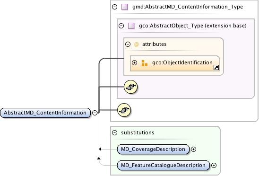The height and width of the screenshot is (176, 259).
Task: Click the substitutions label
Action: [x=138, y=132]
